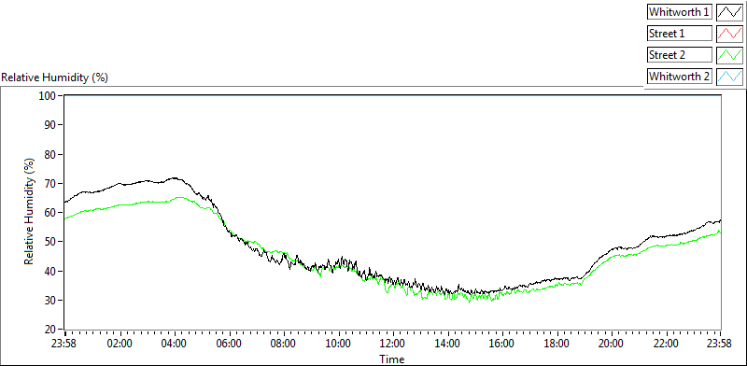
Task: Click the 22:00 time axis label
Action: click(x=666, y=345)
